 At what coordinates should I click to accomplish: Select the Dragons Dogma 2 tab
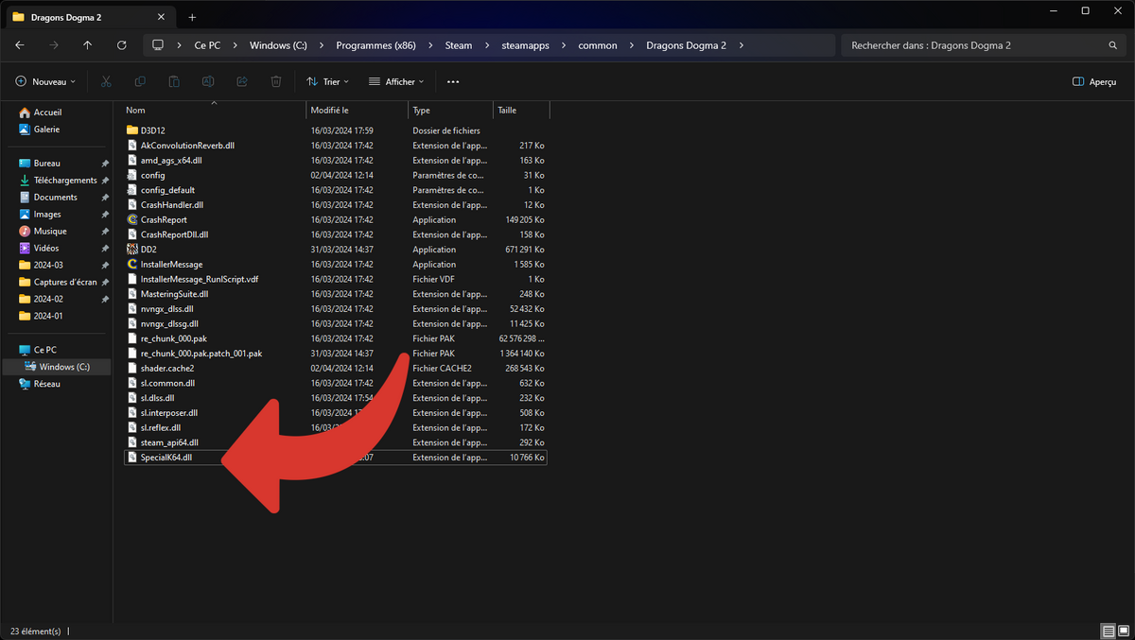tap(90, 17)
